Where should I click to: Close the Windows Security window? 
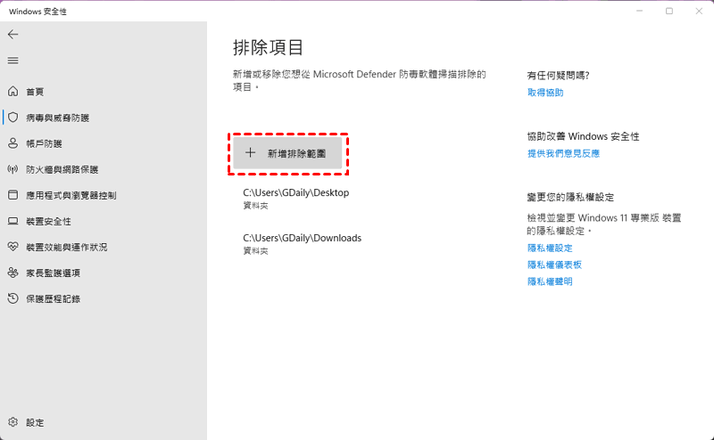click(699, 11)
